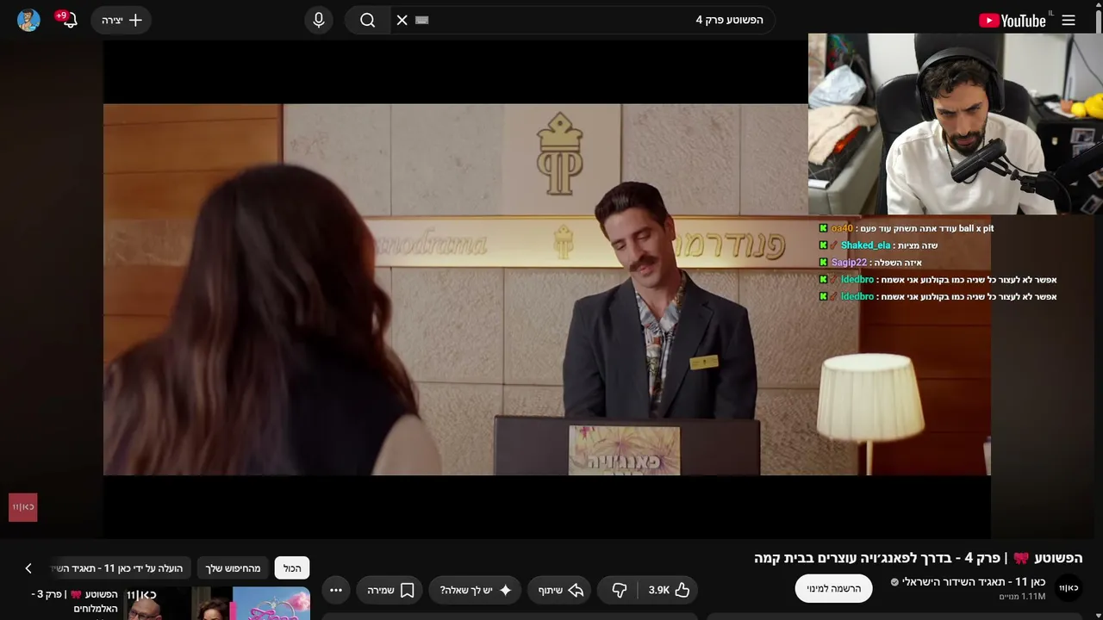This screenshot has width=1103, height=620.
Task: Select the הכול filter chip
Action: pyautogui.click(x=292, y=568)
